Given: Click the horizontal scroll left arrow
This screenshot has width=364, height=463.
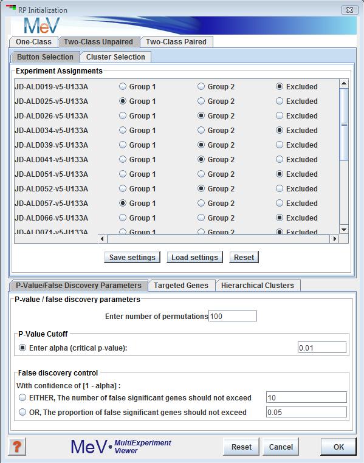Looking at the screenshot, I should point(102,239).
